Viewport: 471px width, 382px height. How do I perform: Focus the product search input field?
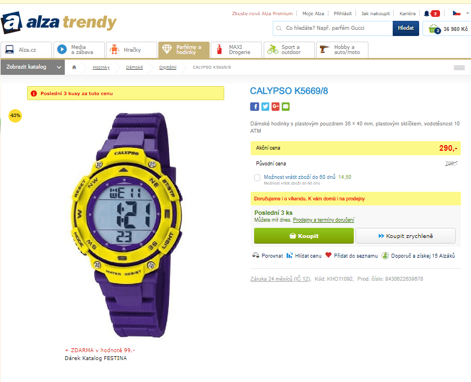pos(333,28)
